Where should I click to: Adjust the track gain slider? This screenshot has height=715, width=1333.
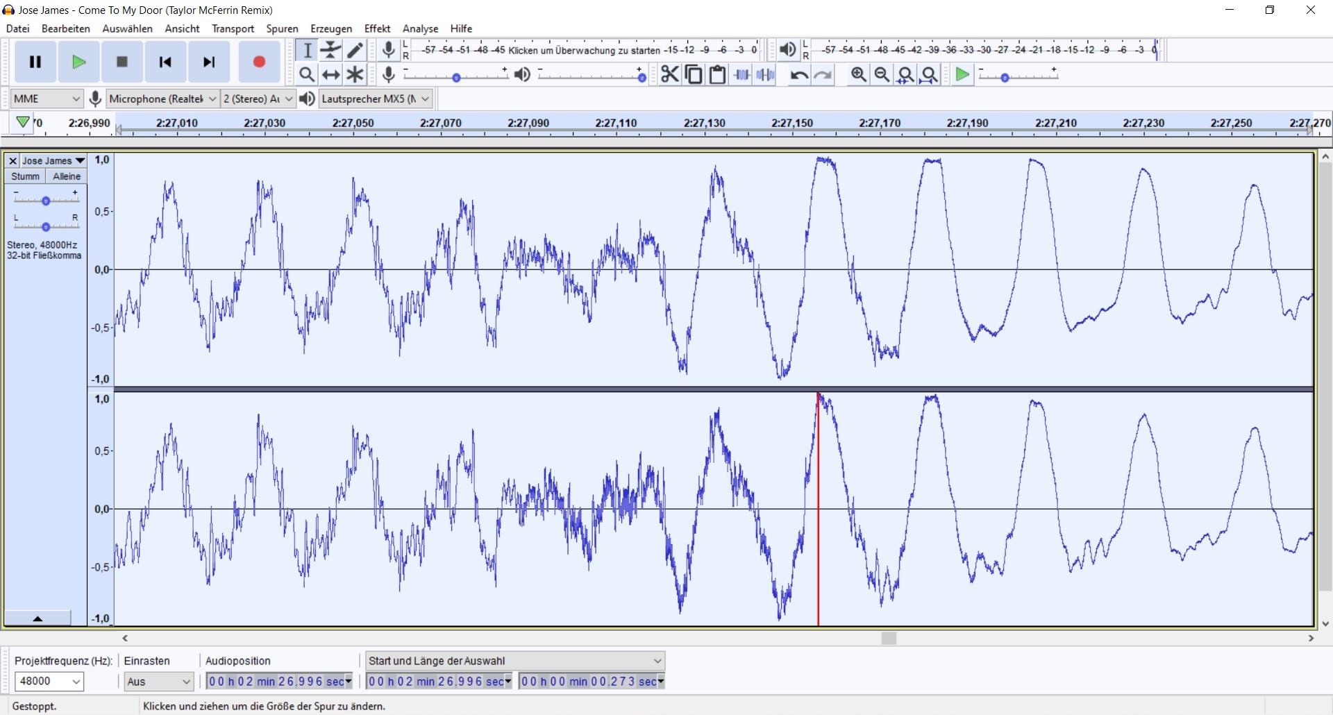[x=46, y=201]
